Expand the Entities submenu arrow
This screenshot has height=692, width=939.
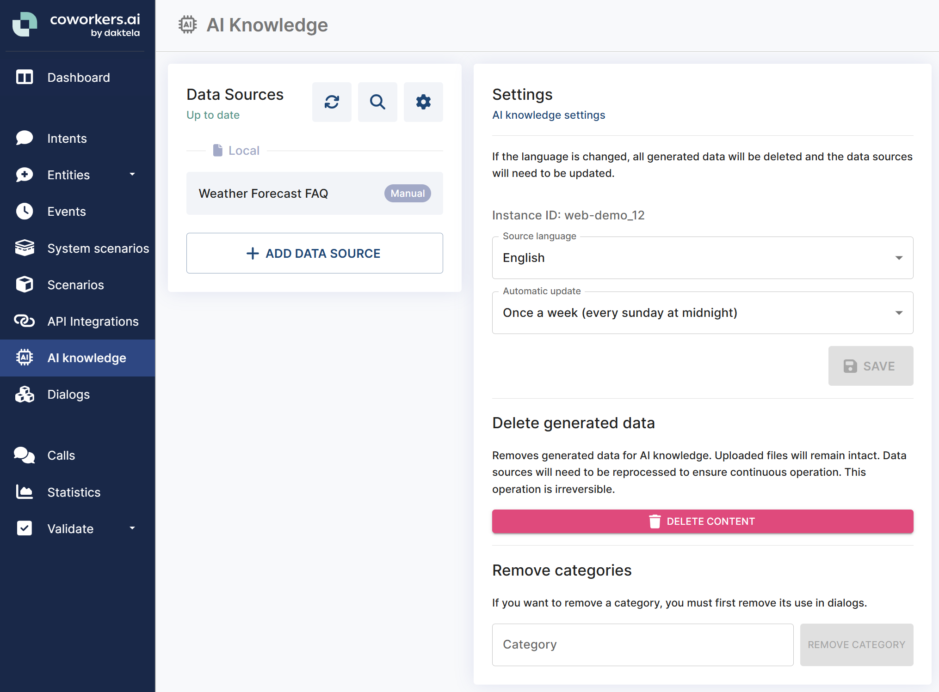[x=132, y=175]
